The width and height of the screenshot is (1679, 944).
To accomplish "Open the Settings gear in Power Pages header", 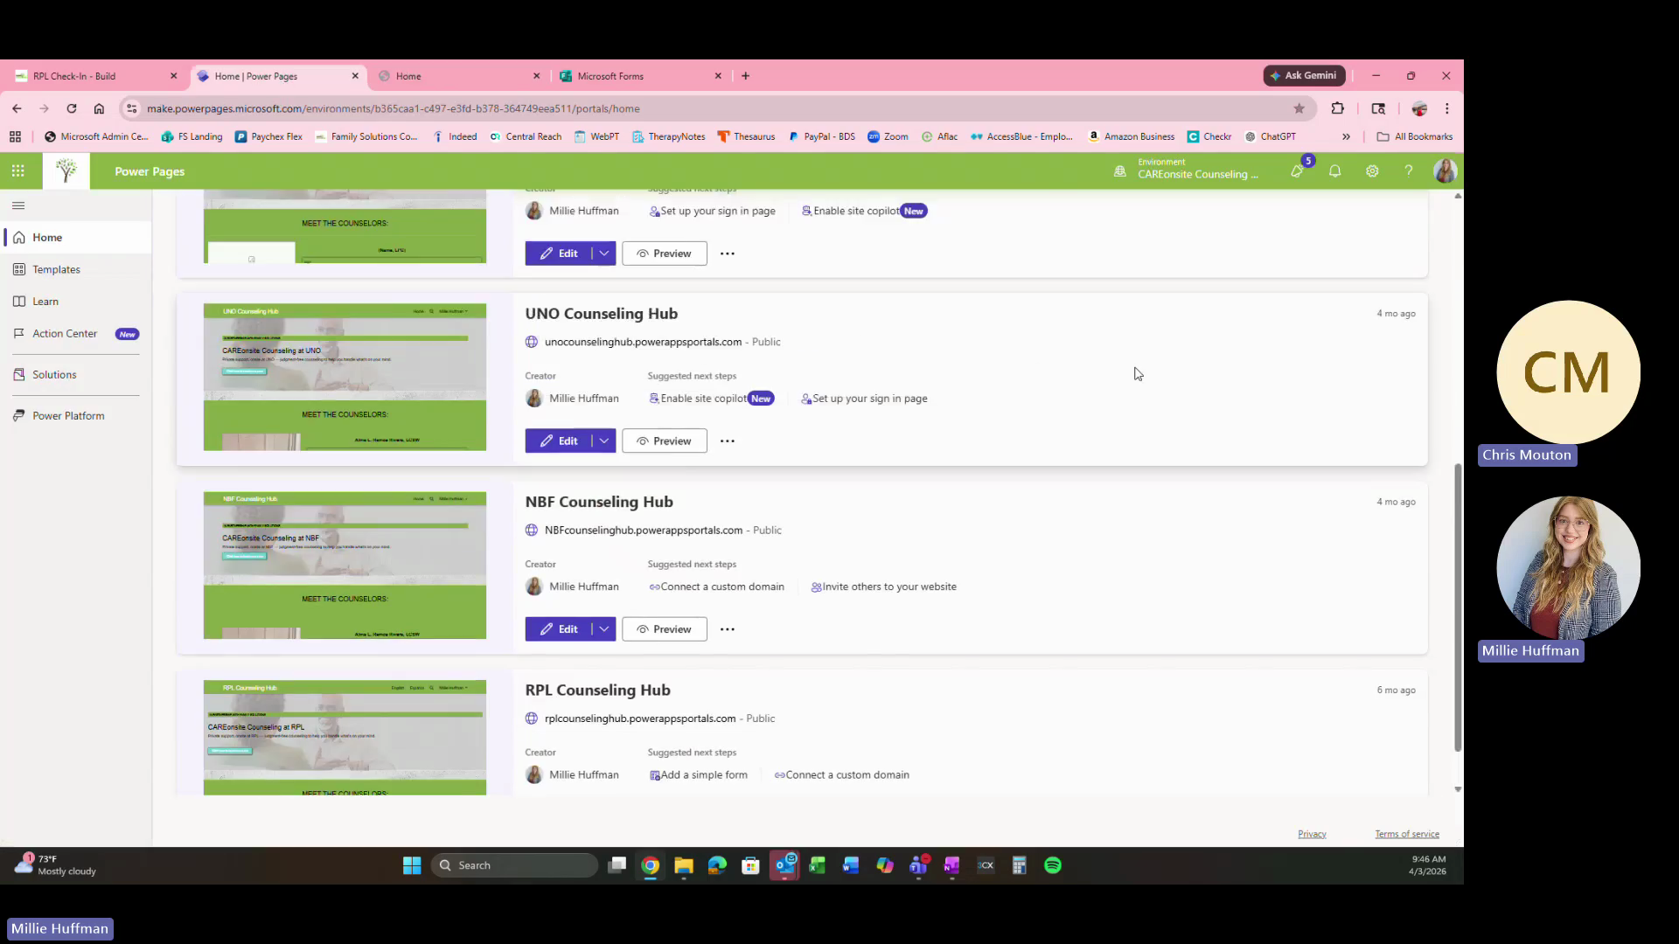I will coord(1372,171).
